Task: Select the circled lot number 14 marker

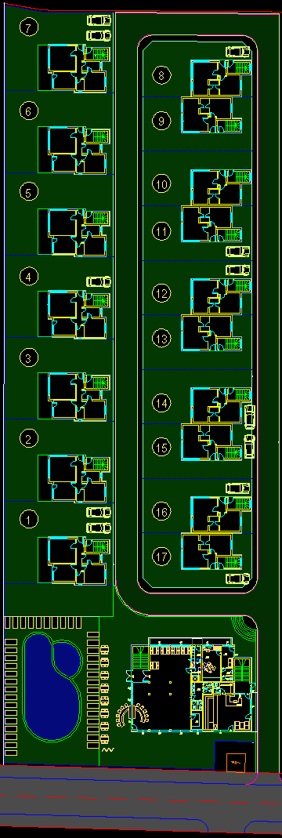Action: 162,402
